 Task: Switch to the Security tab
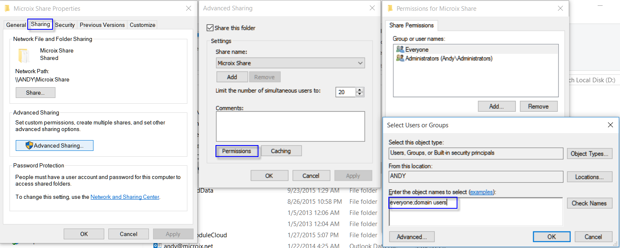pyautogui.click(x=65, y=25)
